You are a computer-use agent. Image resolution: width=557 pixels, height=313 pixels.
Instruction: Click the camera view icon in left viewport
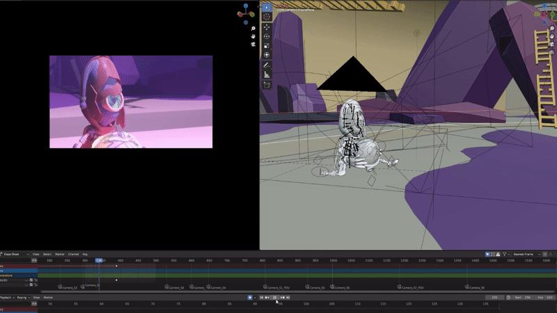pyautogui.click(x=253, y=45)
